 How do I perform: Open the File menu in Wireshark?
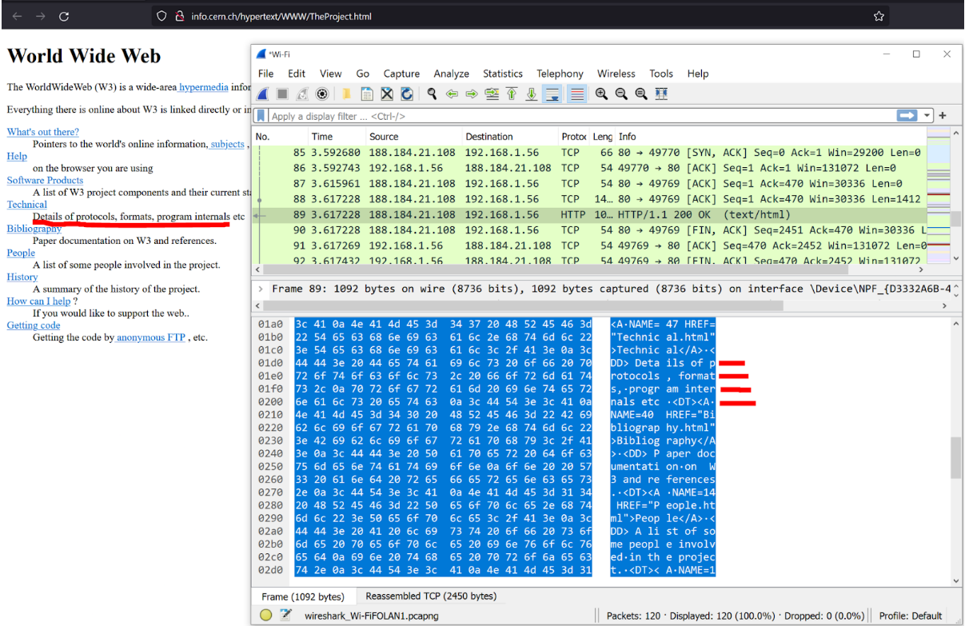pos(266,74)
